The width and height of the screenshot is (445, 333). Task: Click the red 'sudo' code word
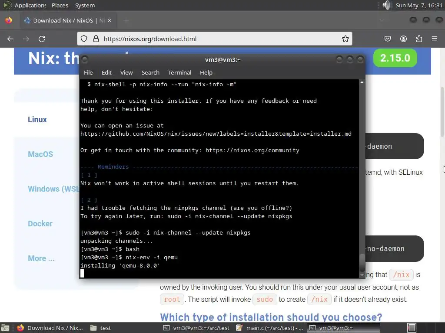(265, 299)
